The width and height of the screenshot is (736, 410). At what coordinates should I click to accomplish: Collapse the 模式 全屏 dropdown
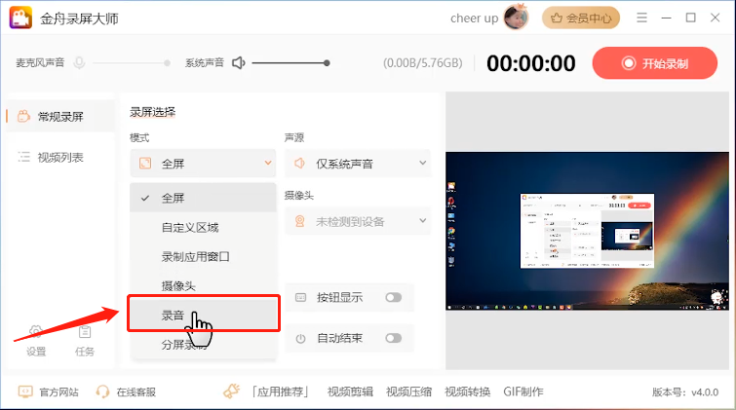(203, 164)
